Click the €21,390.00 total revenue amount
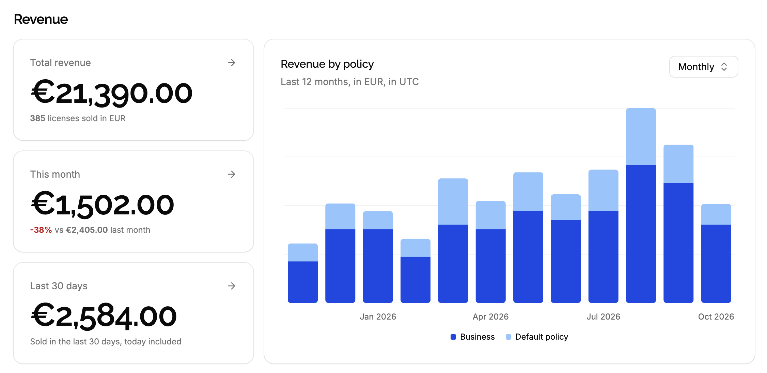The width and height of the screenshot is (767, 373). (x=112, y=93)
